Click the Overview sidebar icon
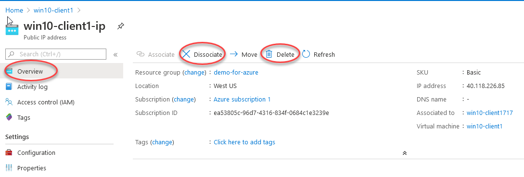Screen dimensions: 524x177 coord(9,71)
